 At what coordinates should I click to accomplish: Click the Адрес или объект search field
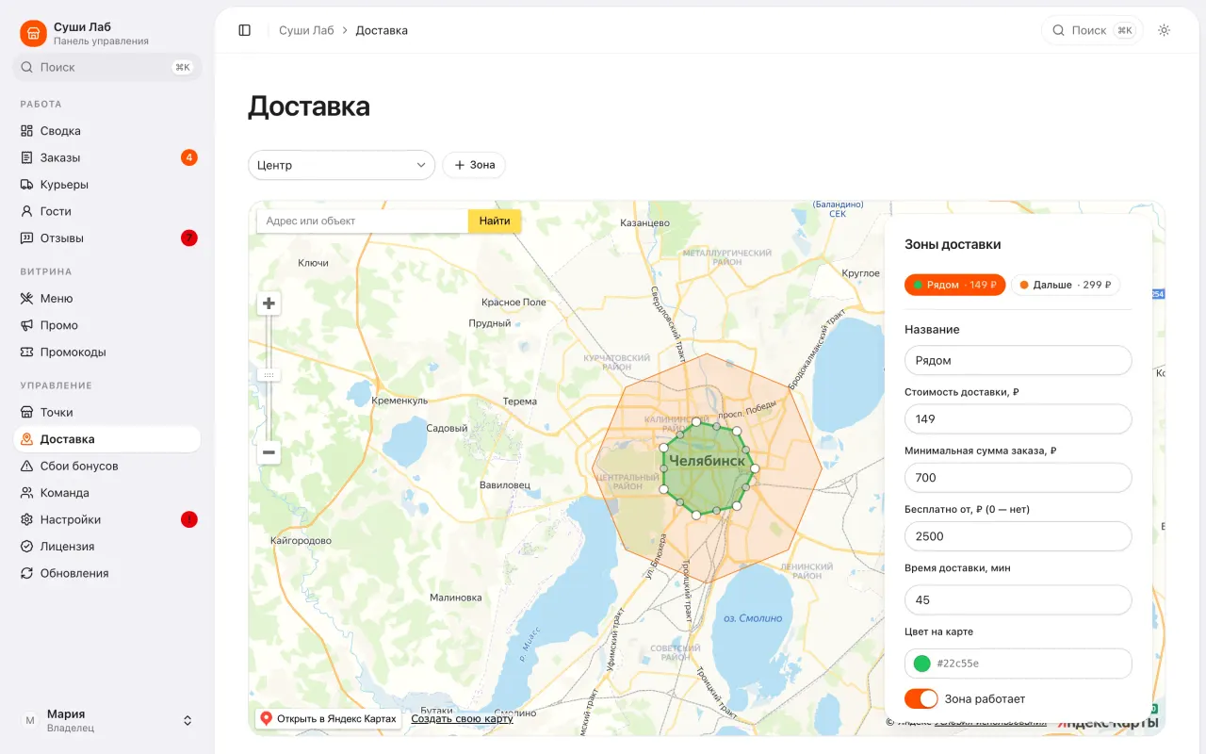(363, 221)
